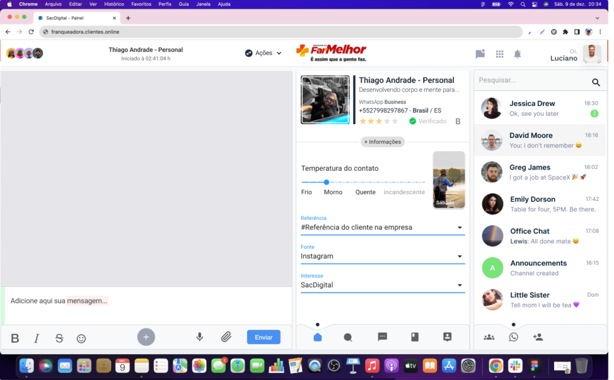
Task: Click the add contact icon
Action: (x=538, y=337)
